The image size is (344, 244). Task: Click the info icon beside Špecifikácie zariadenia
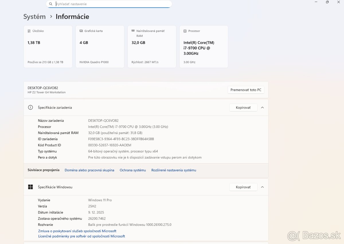click(x=30, y=107)
